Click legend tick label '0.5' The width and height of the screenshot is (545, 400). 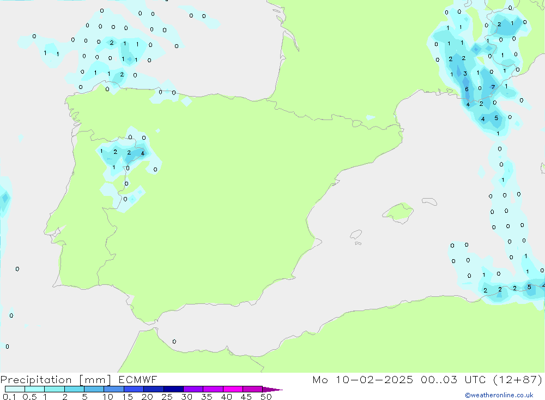coord(29,397)
